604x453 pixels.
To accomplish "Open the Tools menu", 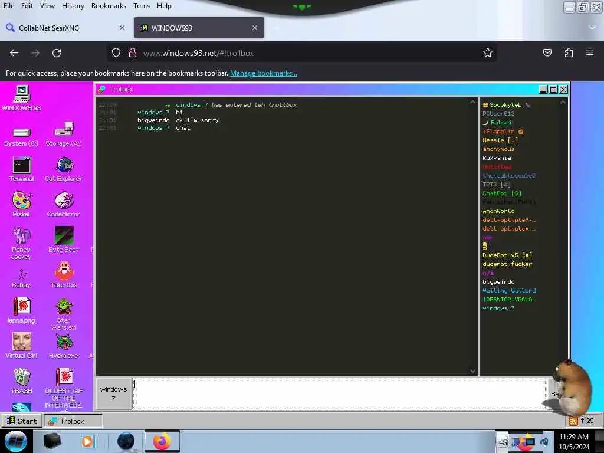I will pos(142,6).
